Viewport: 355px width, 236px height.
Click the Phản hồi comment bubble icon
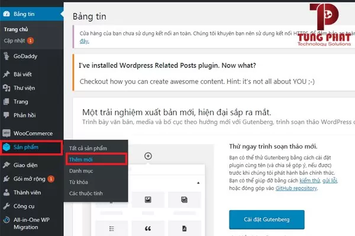[7, 115]
